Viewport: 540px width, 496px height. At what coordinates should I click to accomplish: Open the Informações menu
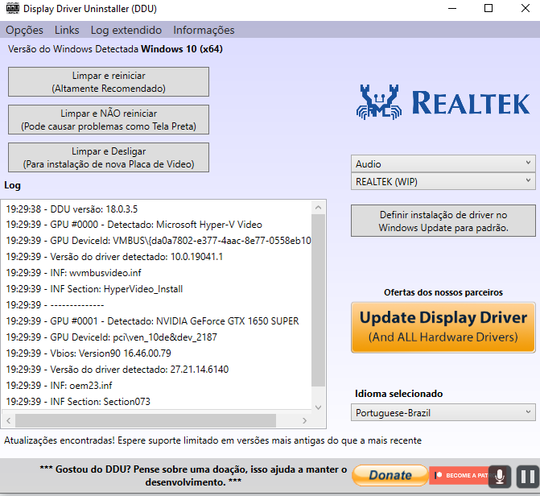click(204, 30)
